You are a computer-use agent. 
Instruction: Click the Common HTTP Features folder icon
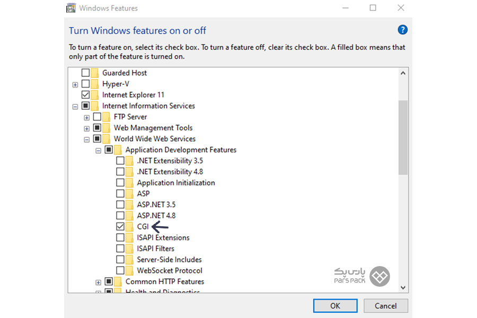pyautogui.click(x=118, y=281)
